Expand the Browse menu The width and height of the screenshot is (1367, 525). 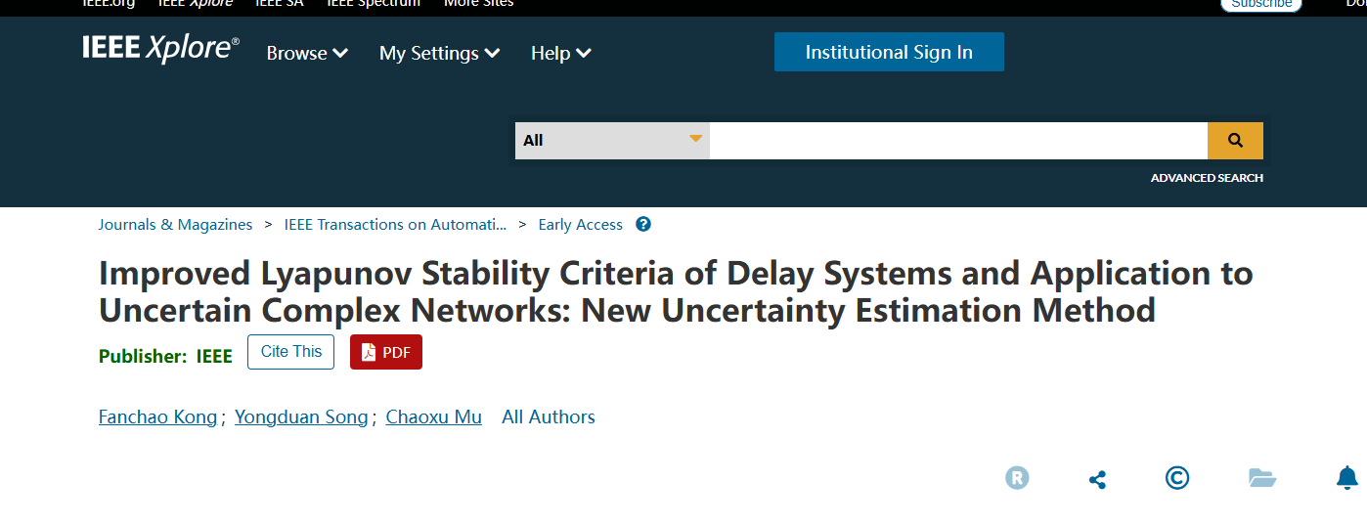pyautogui.click(x=307, y=53)
